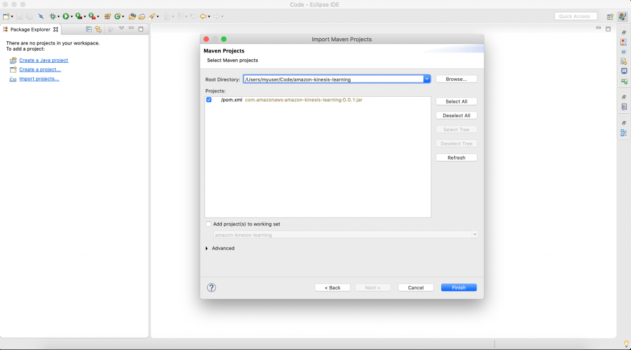Open the Run configurations dropdown arrow
Viewport: 631px width, 350px height.
(x=71, y=17)
